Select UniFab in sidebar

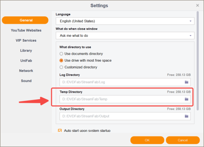[26, 60]
